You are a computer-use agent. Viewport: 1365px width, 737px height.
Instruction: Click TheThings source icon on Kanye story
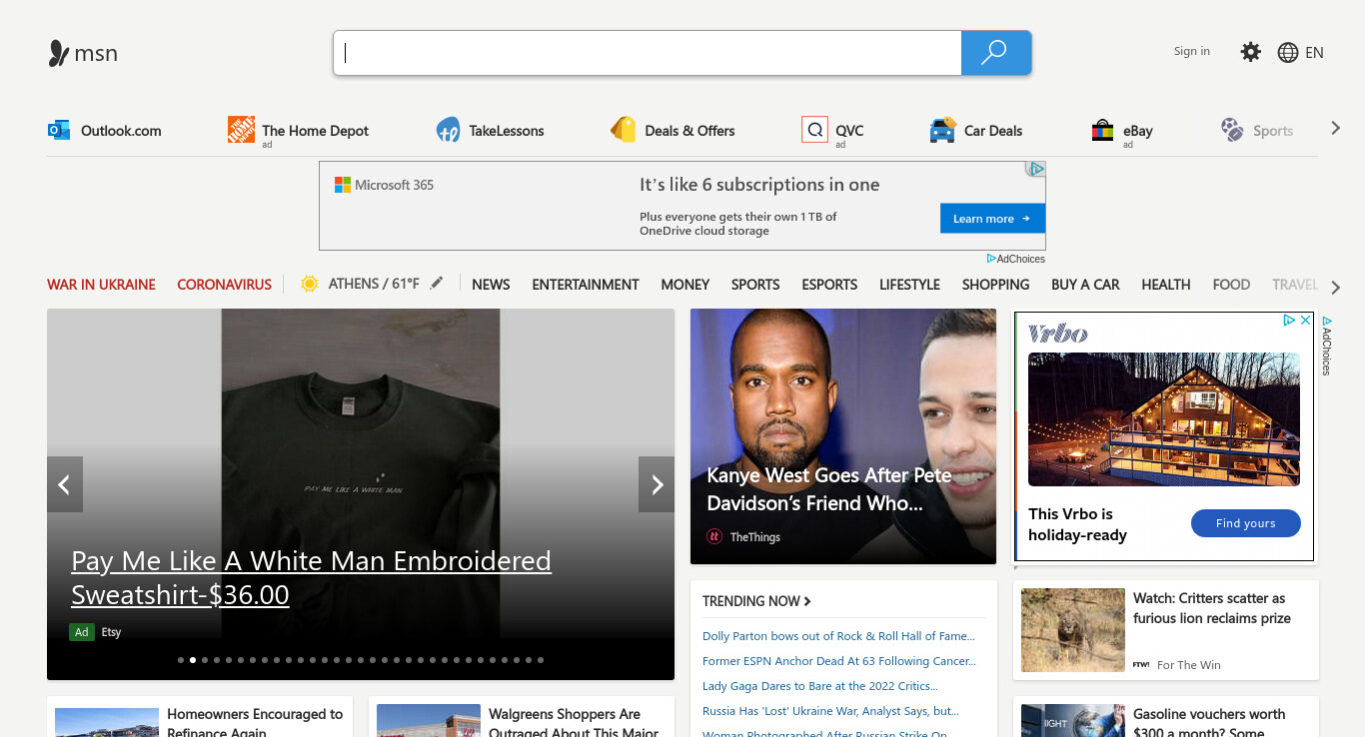pos(714,536)
